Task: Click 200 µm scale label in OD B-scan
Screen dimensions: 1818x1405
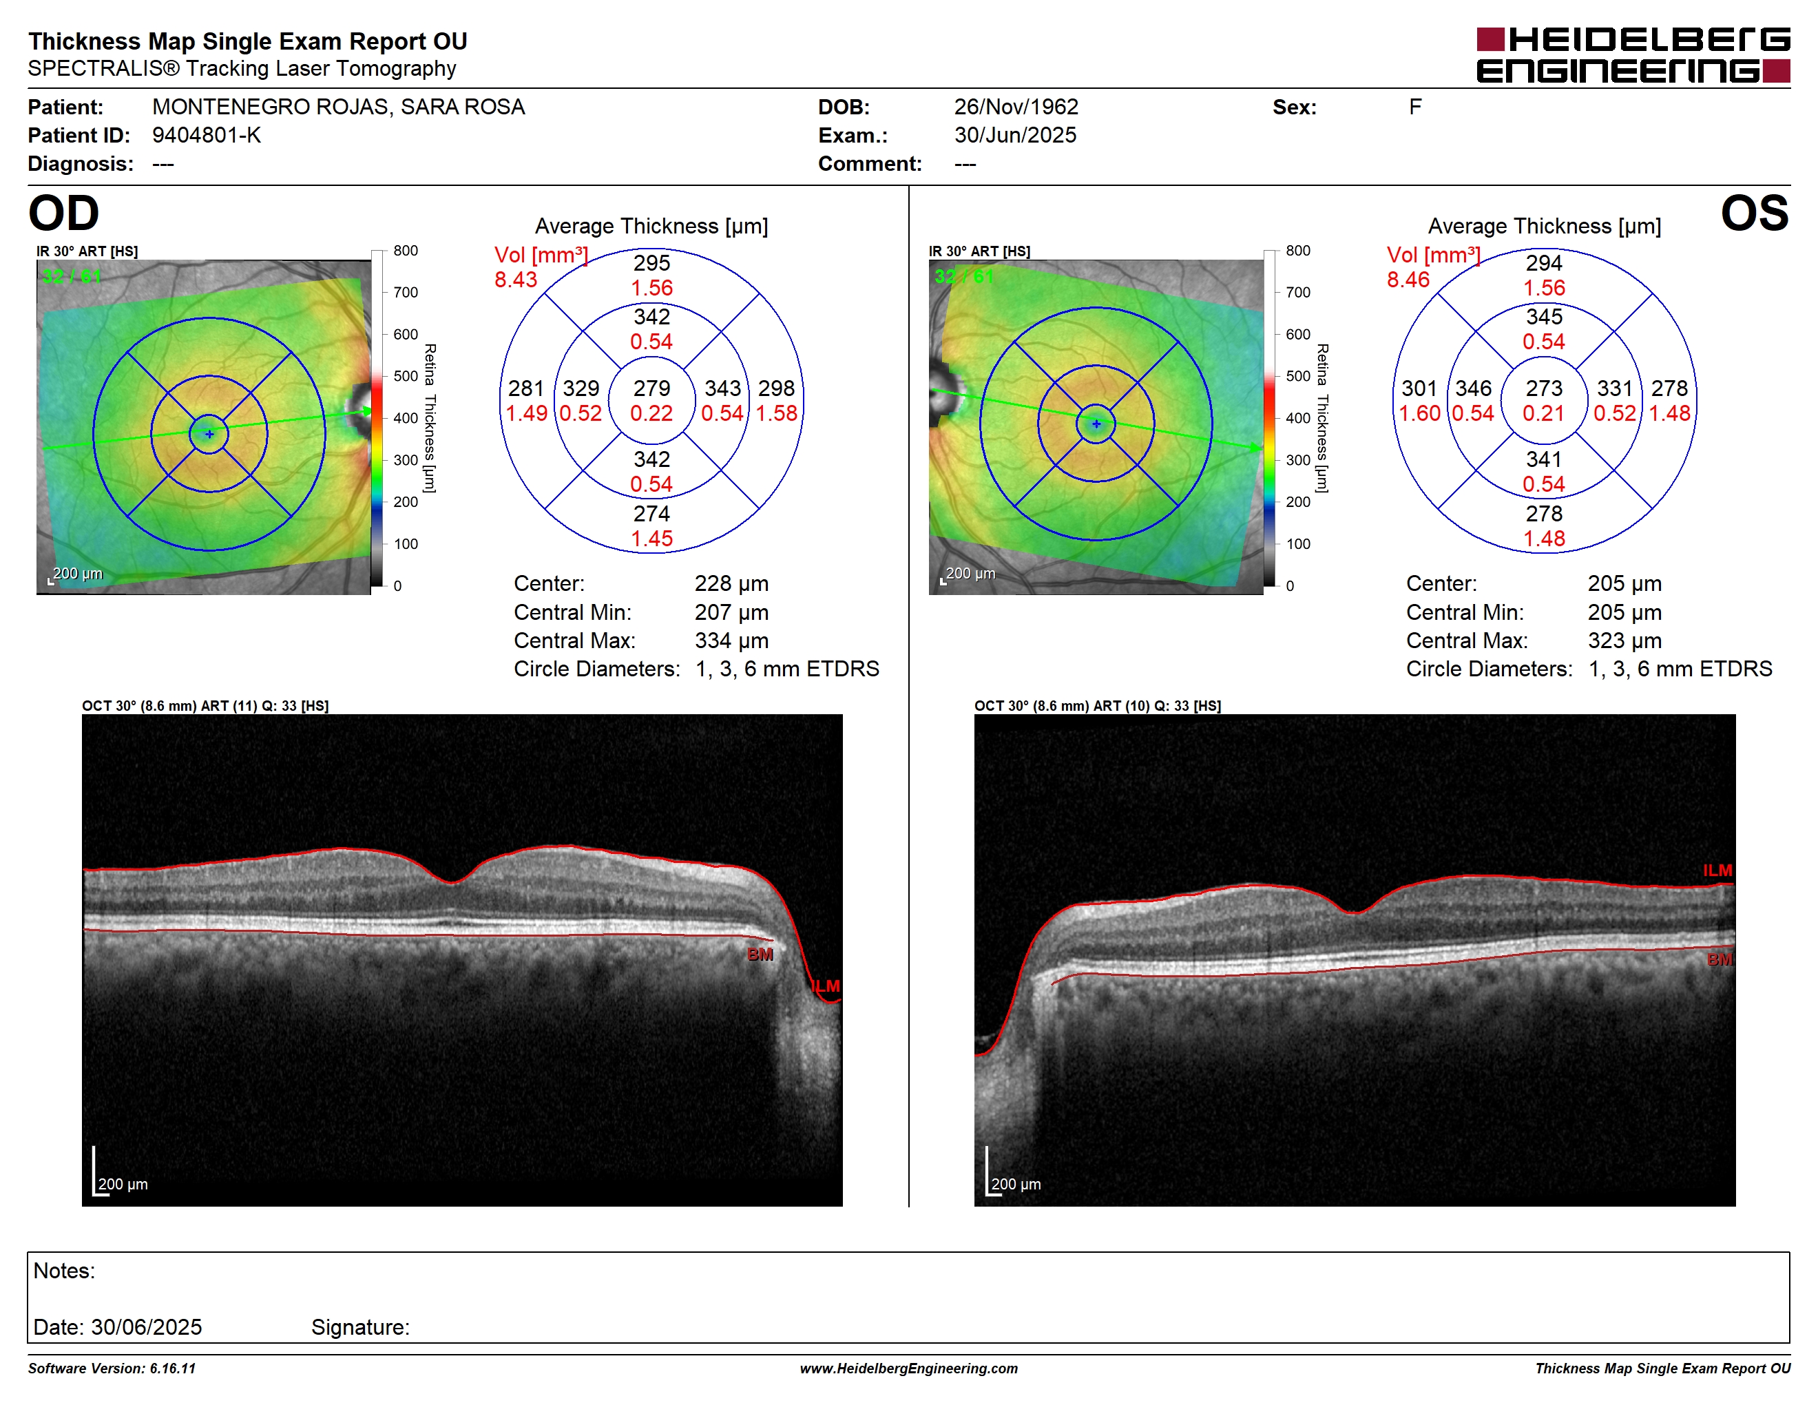Action: 123,1185
